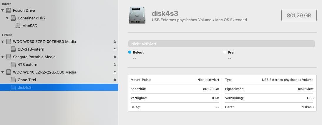This screenshot has height=125, width=322.
Task: Collapse the Fusion Drive disclosure triangle
Action: tap(3, 10)
